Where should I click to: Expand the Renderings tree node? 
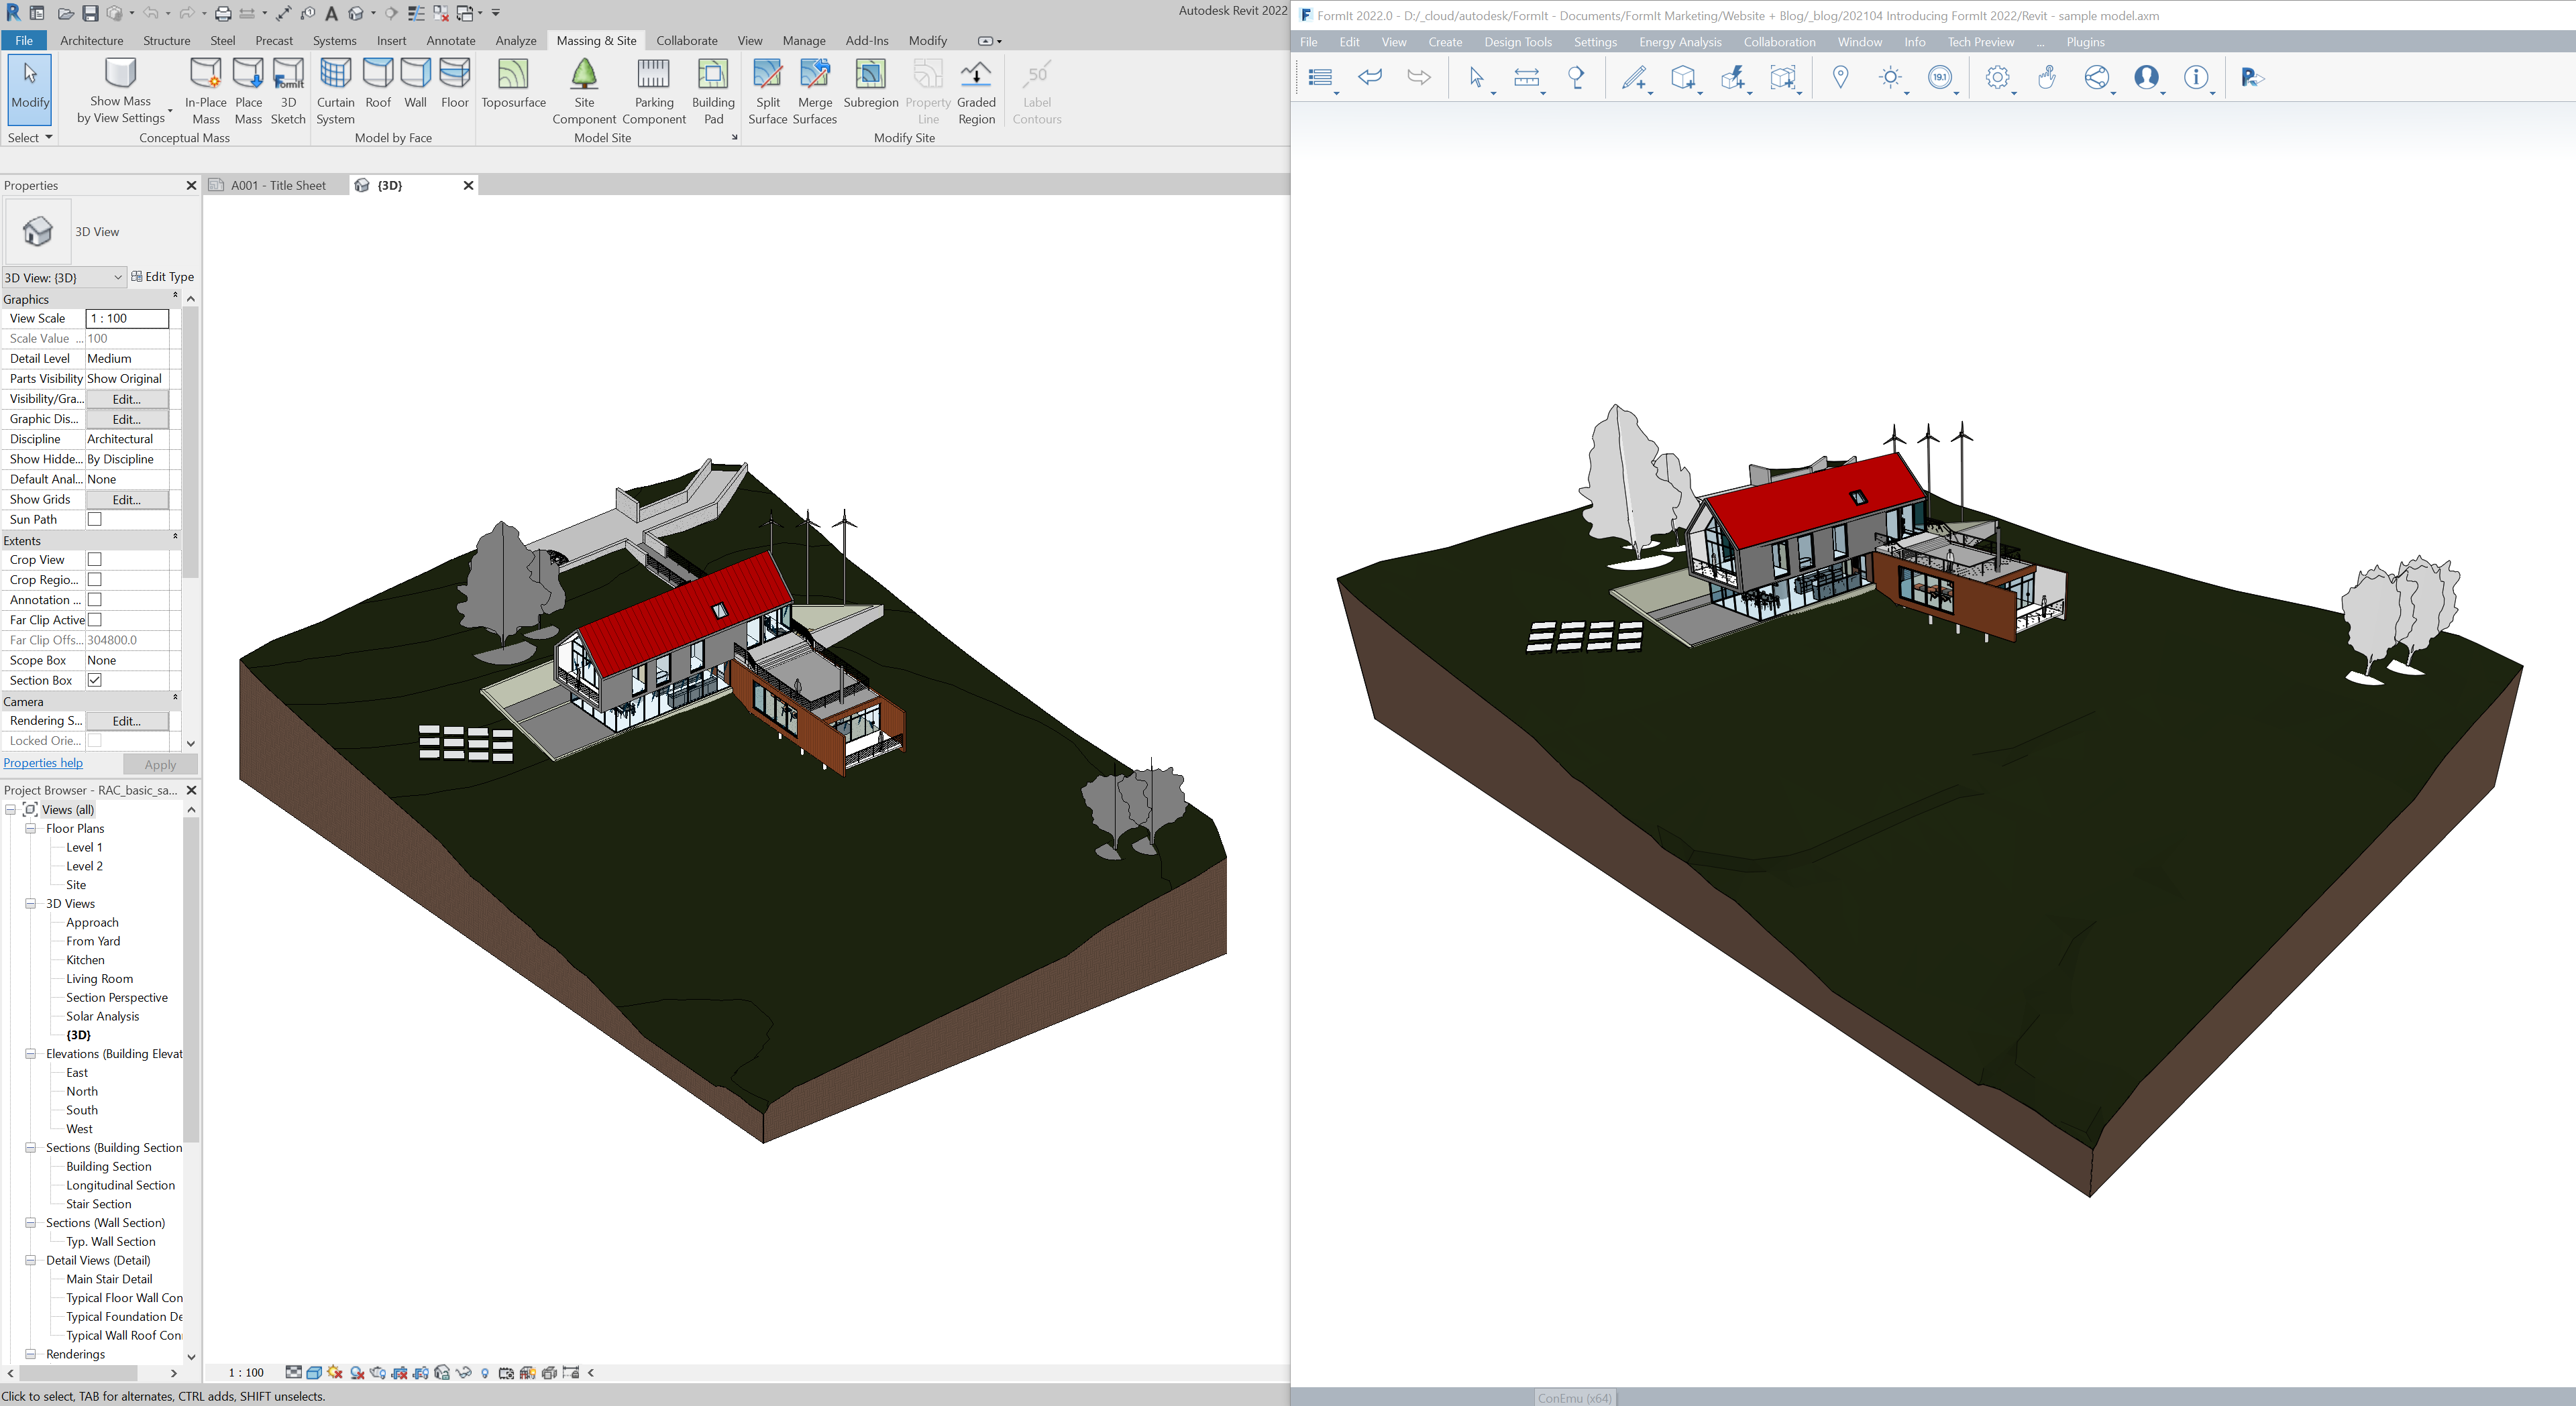click(x=31, y=1354)
